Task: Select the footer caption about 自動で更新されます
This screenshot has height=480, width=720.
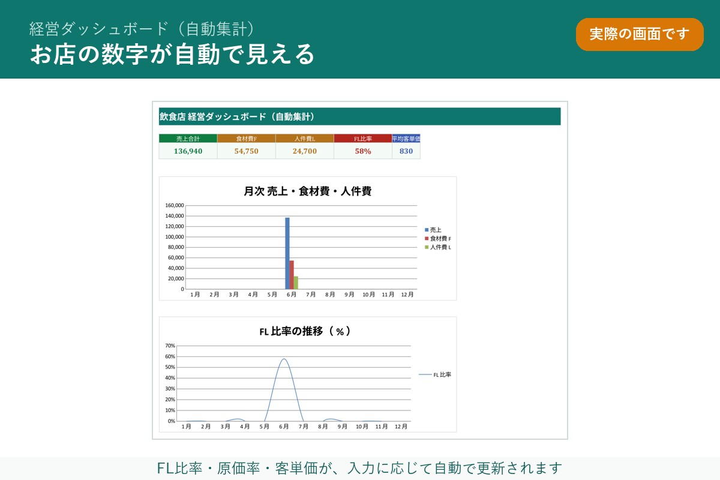Action: point(360,468)
